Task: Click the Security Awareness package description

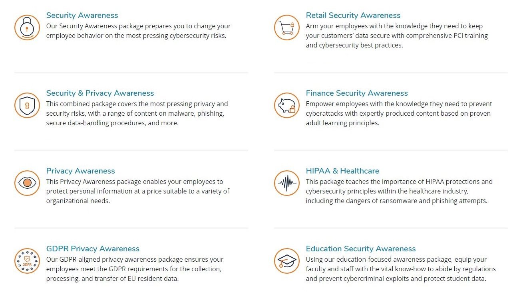Action: click(138, 31)
